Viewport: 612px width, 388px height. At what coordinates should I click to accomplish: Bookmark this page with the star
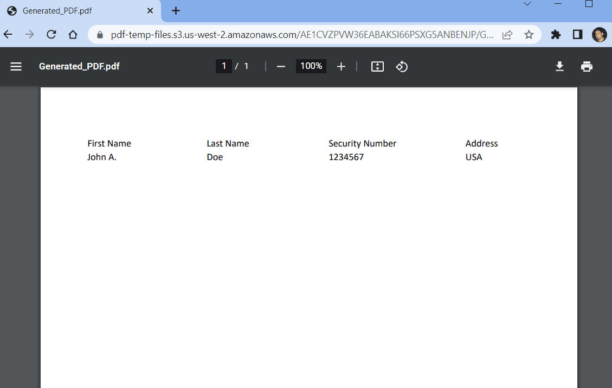[x=529, y=35]
